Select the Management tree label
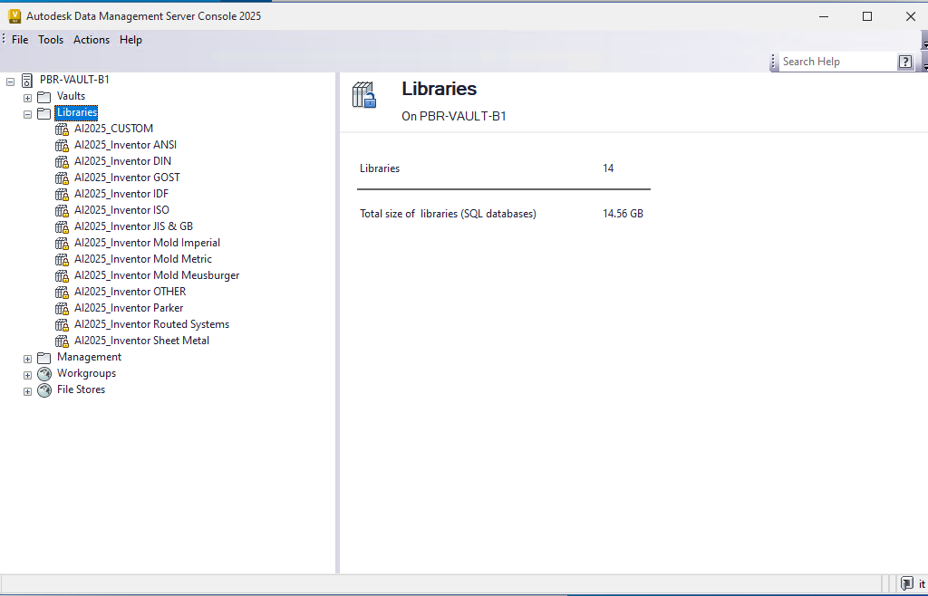The image size is (928, 596). (89, 357)
